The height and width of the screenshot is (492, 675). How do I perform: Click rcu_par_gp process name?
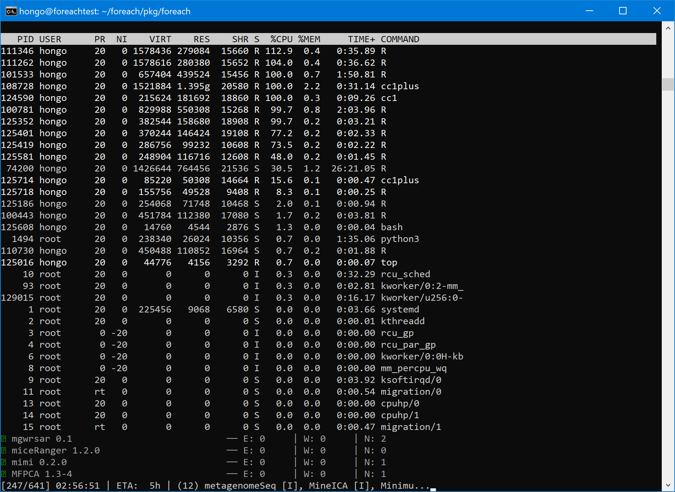[408, 345]
